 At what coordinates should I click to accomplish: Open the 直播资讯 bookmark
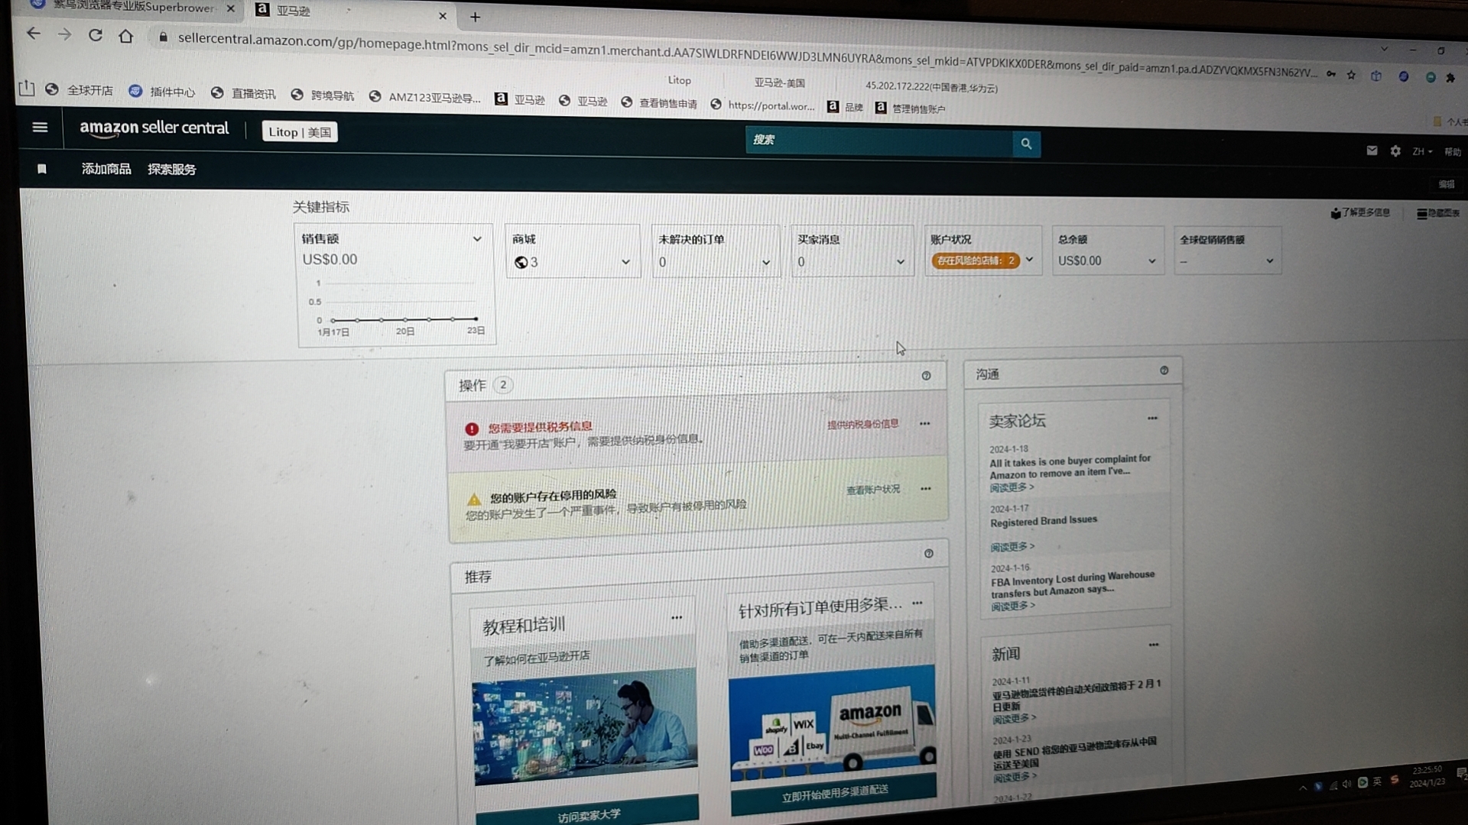tap(243, 93)
